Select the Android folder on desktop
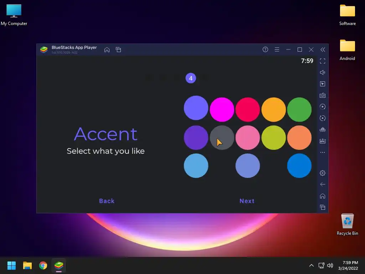The image size is (365, 274). click(x=347, y=50)
